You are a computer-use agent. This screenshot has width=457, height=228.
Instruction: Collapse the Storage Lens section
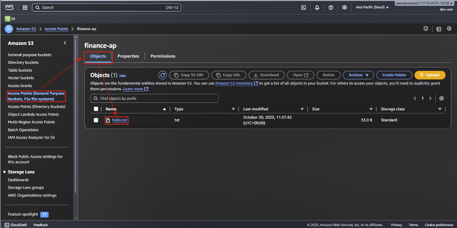tap(5, 172)
